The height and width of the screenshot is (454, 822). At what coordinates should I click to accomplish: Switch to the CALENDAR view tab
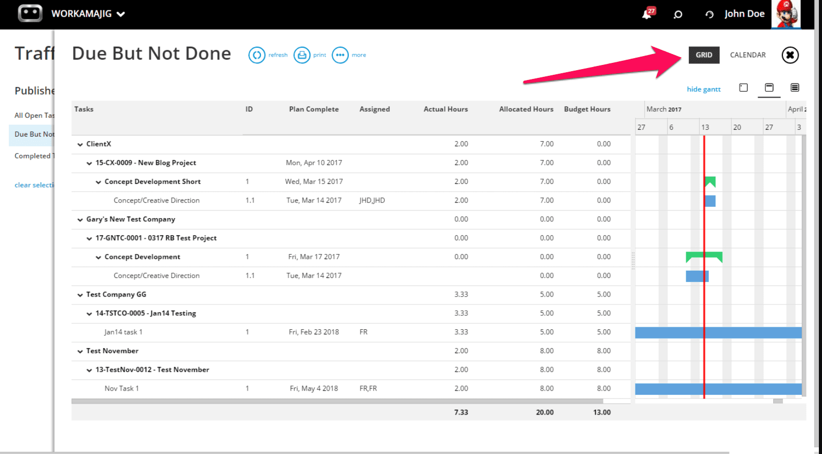pyautogui.click(x=747, y=55)
